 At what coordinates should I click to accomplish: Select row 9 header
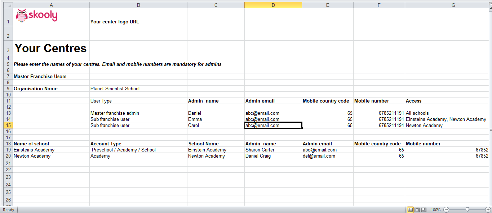[x=8, y=89]
